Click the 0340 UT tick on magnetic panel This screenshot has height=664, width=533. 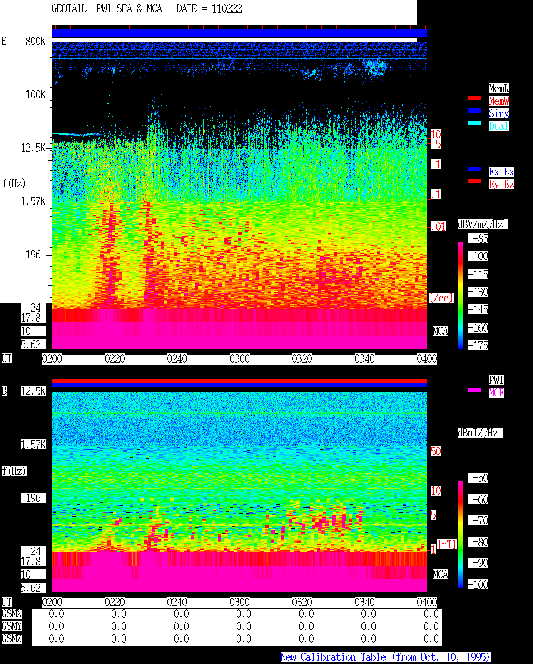(364, 602)
